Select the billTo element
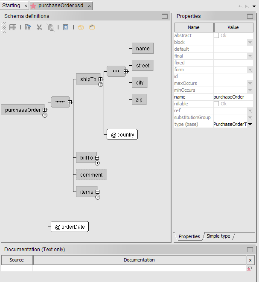The height and width of the screenshot is (282, 259). [86, 157]
